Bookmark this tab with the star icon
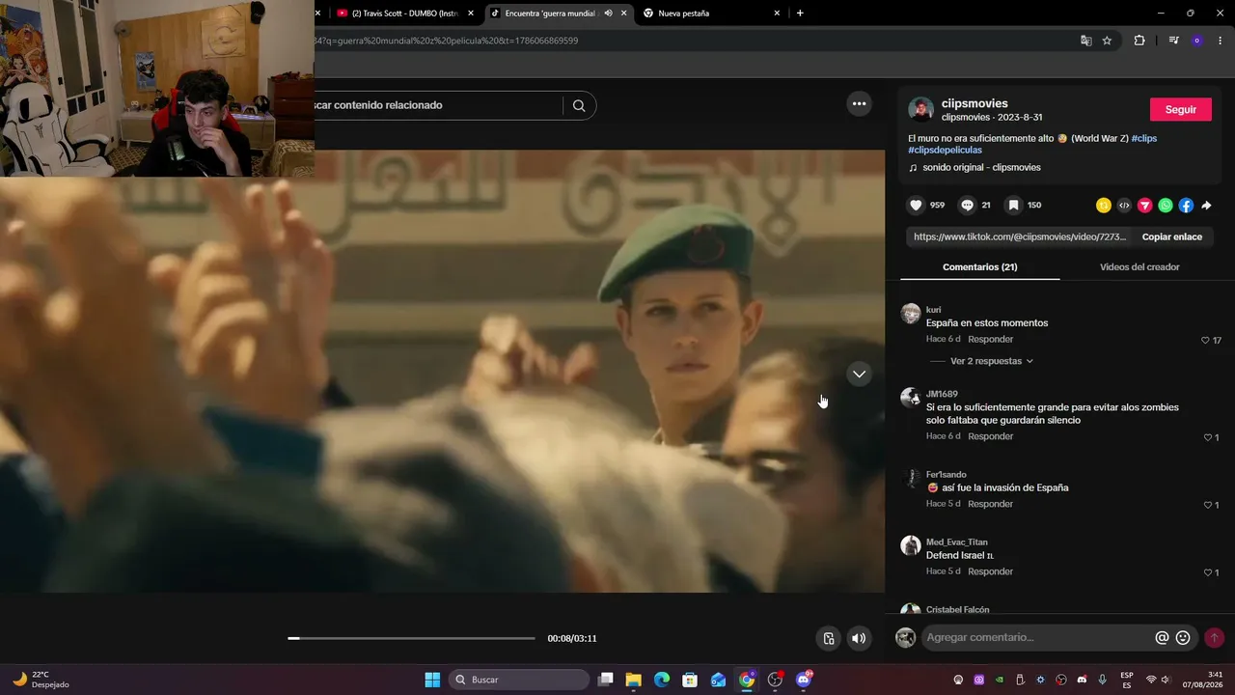 pyautogui.click(x=1107, y=41)
